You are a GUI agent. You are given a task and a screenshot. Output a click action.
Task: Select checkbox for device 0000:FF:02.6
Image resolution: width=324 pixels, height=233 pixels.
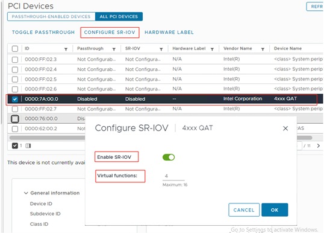[x=15, y=89]
